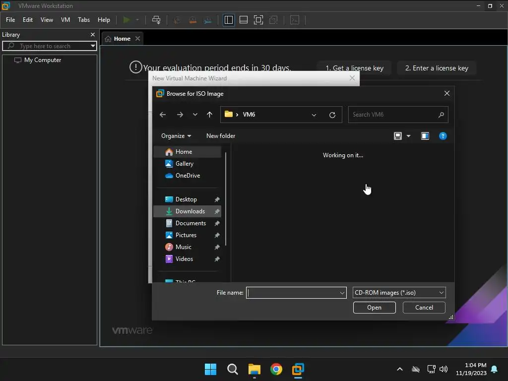This screenshot has height=381, width=508.
Task: Select Videos in the navigation pane
Action: pos(187,259)
